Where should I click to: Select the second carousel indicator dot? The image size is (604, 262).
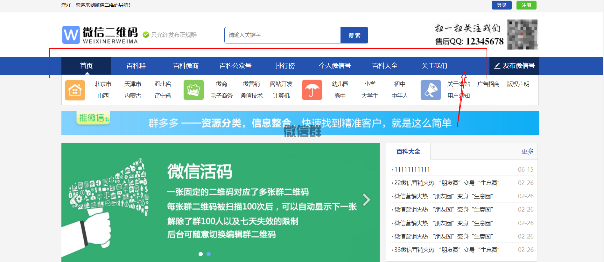(208, 254)
